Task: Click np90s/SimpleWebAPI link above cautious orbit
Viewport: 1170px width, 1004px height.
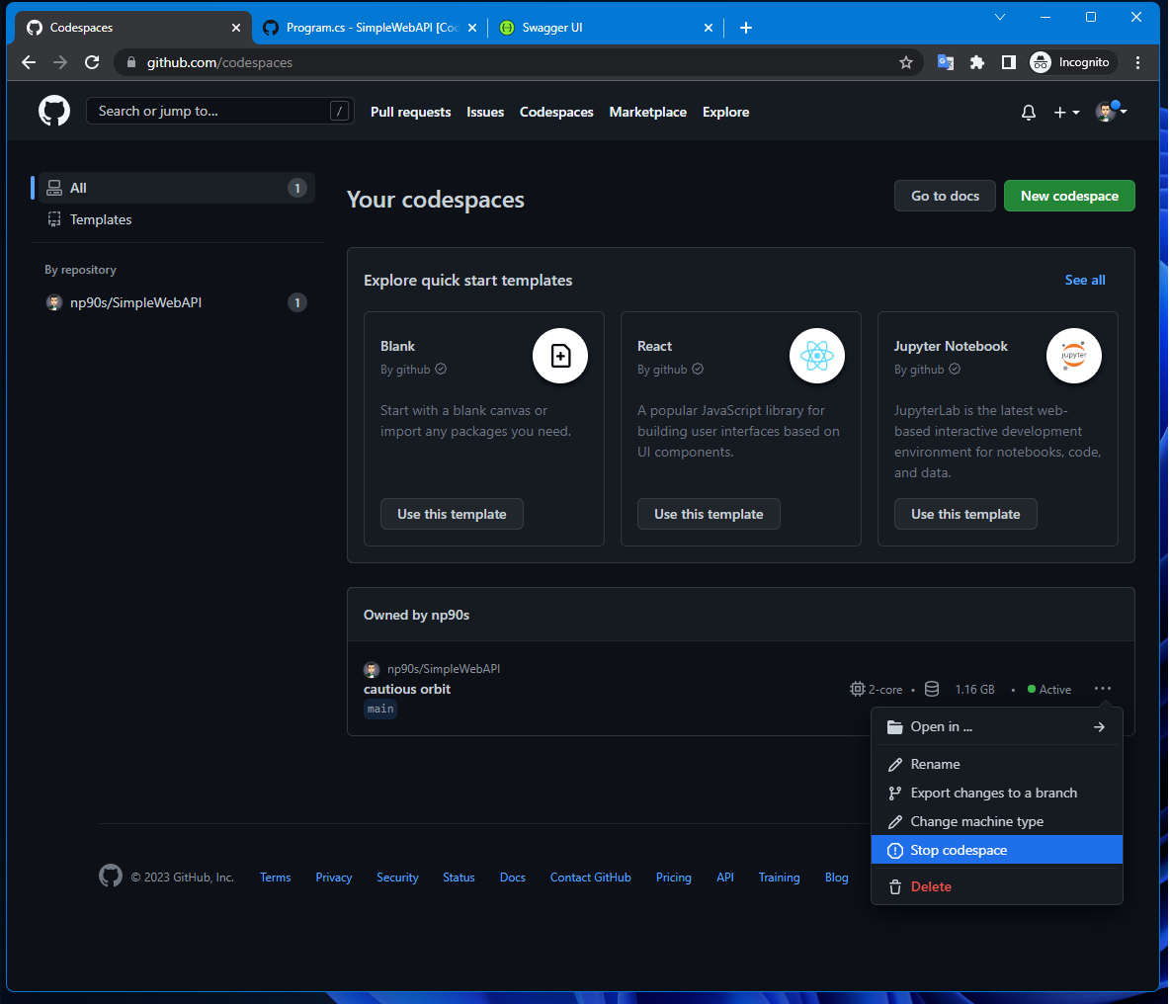Action: tap(444, 669)
